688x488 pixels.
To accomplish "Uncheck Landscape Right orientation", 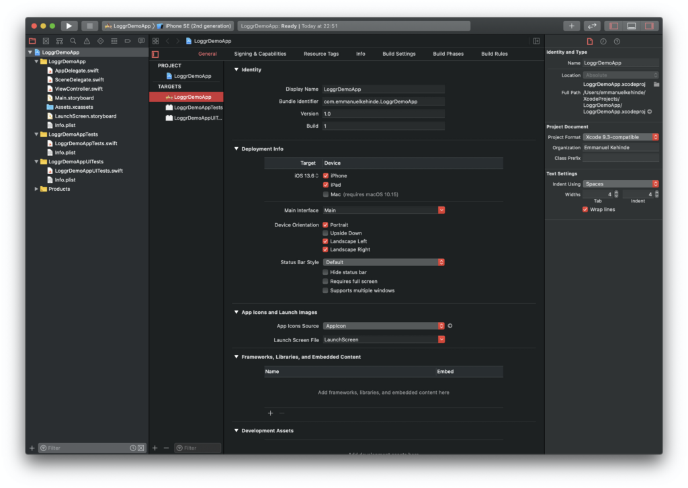I will 325,249.
